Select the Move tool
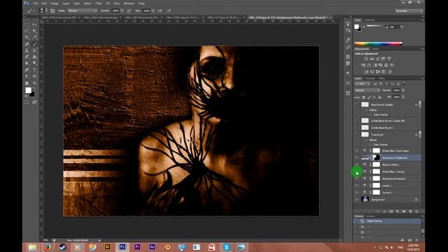Image resolution: width=448 pixels, height=252 pixels. point(34,24)
